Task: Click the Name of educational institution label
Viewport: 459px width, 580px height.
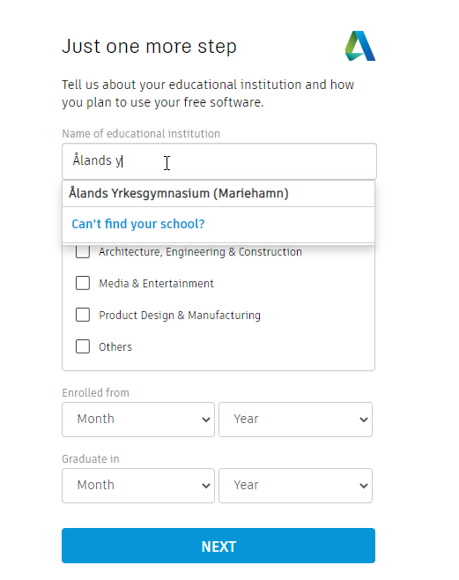Action: (x=141, y=133)
